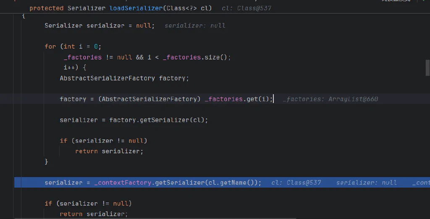
Task: Click the vertical scrollbar thumb of the editor
Action: coord(427,67)
